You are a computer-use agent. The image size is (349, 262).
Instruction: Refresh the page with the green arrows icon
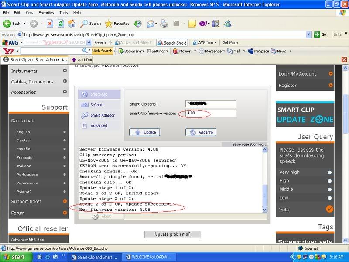point(61,24)
